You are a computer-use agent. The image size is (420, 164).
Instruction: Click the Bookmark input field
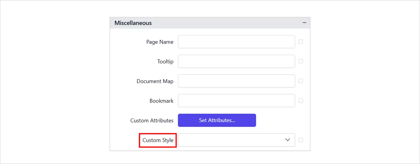[x=236, y=101]
